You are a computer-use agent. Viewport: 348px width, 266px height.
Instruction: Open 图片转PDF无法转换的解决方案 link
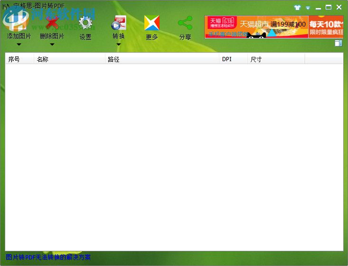pos(48,257)
